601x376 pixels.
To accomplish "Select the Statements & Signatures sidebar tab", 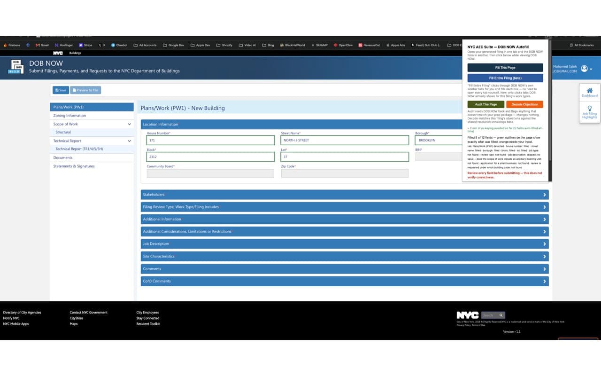I will click(x=92, y=166).
